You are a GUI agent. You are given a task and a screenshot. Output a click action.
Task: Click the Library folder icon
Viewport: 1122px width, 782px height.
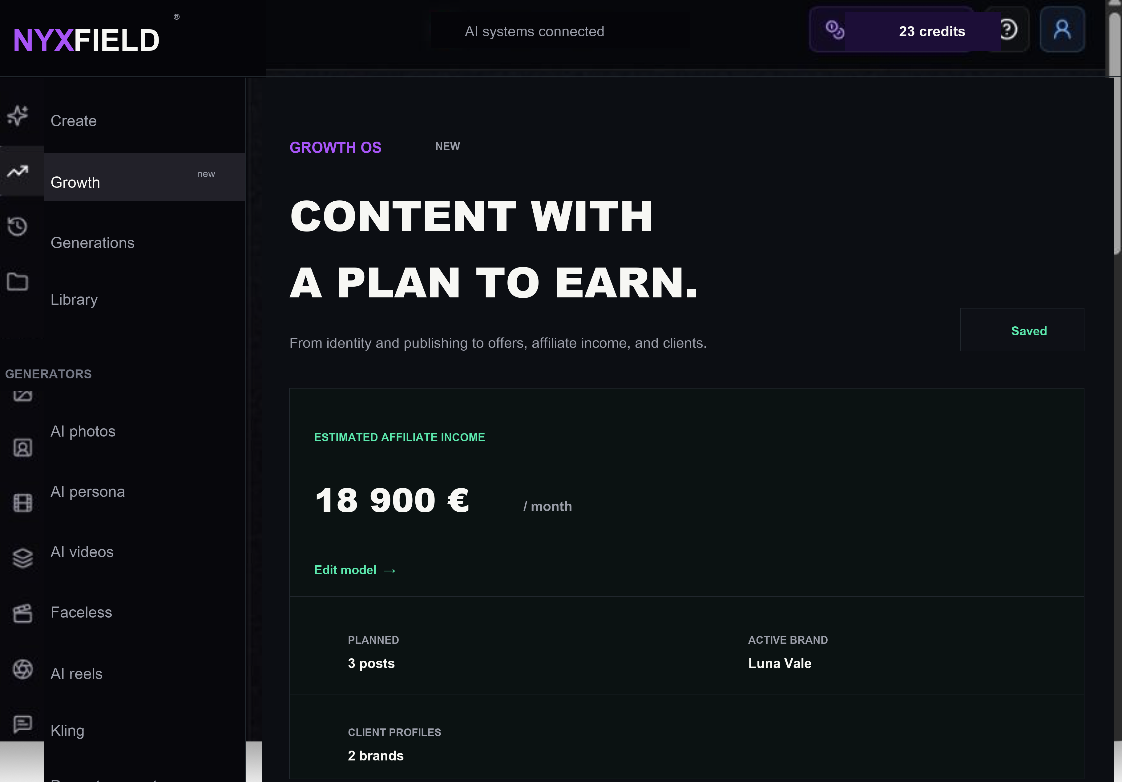[18, 281]
